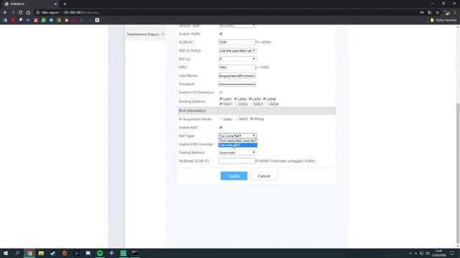Open the Twitter bookmark icon
Screen dimensions: 460x258
[28, 20]
